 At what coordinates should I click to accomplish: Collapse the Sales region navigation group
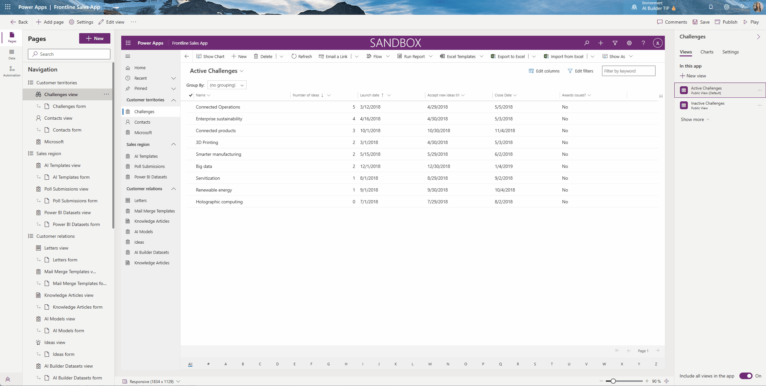[173, 144]
